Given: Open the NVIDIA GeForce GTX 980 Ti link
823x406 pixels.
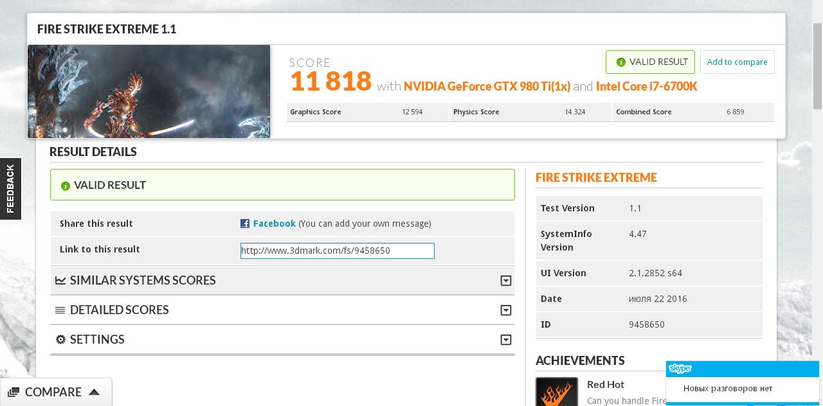Looking at the screenshot, I should pyautogui.click(x=487, y=86).
